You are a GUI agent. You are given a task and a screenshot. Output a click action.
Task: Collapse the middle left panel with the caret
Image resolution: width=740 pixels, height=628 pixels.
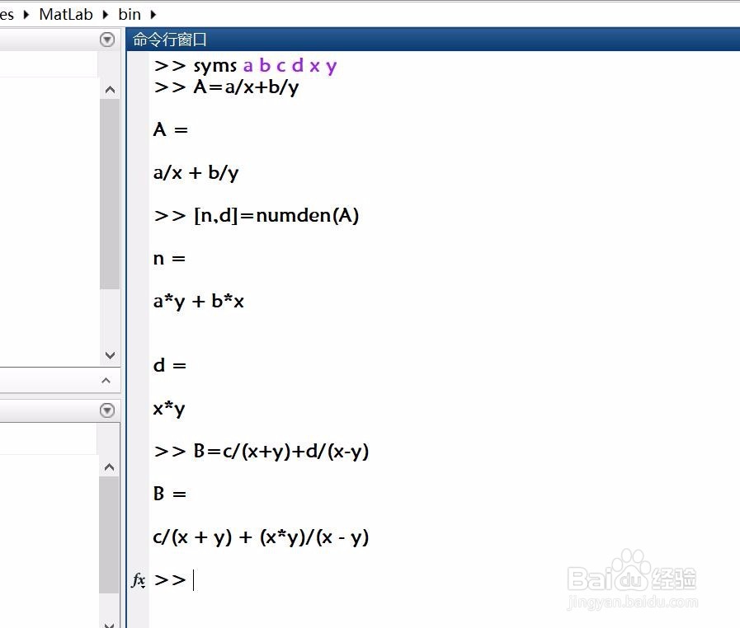click(106, 380)
